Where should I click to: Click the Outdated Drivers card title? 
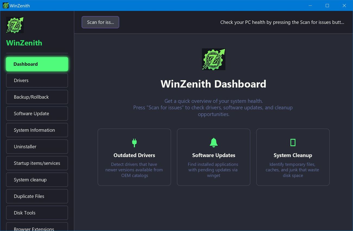point(134,155)
